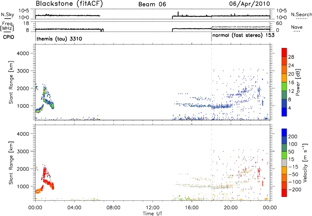Click the "12:00" time tick label
Image resolution: width=312 pixels, height=216 pixels.
click(152, 208)
